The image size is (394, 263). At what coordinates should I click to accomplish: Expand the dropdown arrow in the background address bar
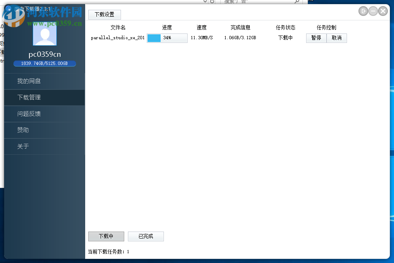[205, 2]
